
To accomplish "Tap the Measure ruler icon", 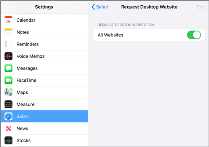I will 8,104.
